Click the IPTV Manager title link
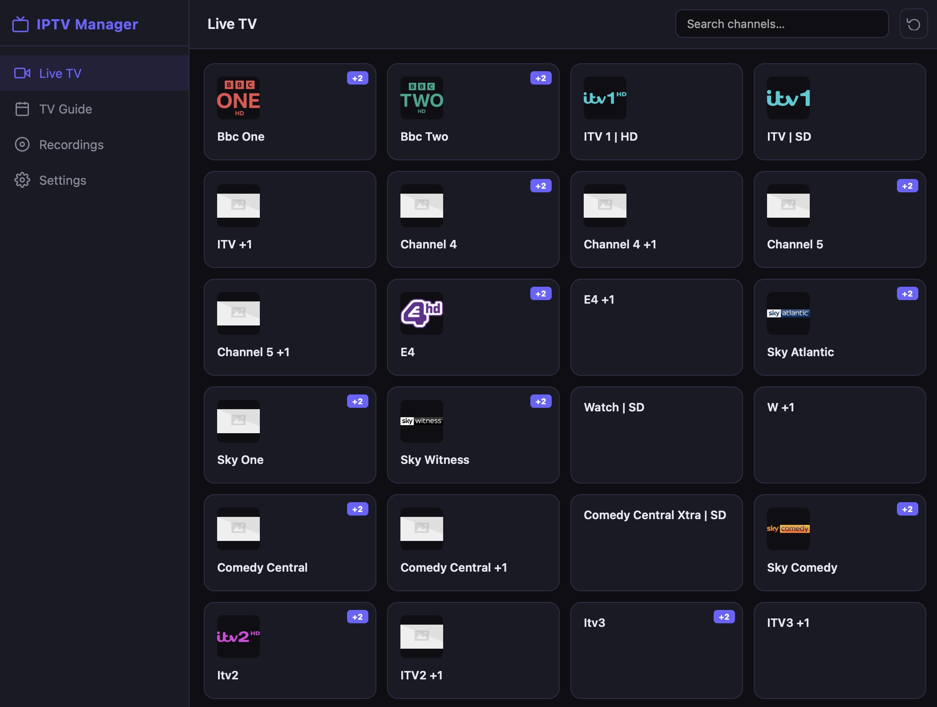The height and width of the screenshot is (707, 937). click(87, 24)
